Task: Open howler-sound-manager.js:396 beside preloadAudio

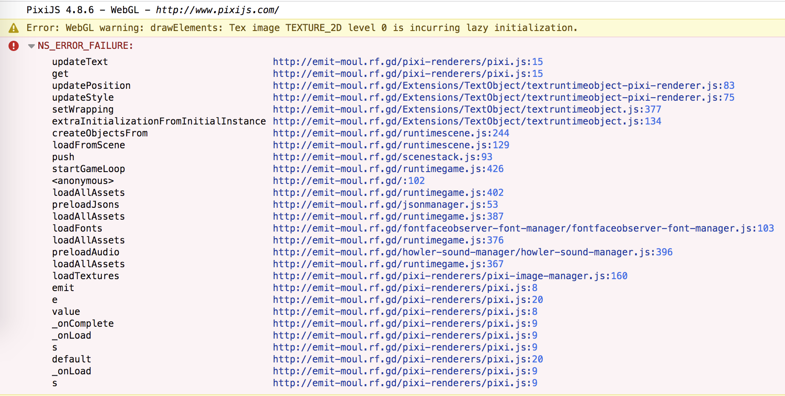Action: (473, 252)
